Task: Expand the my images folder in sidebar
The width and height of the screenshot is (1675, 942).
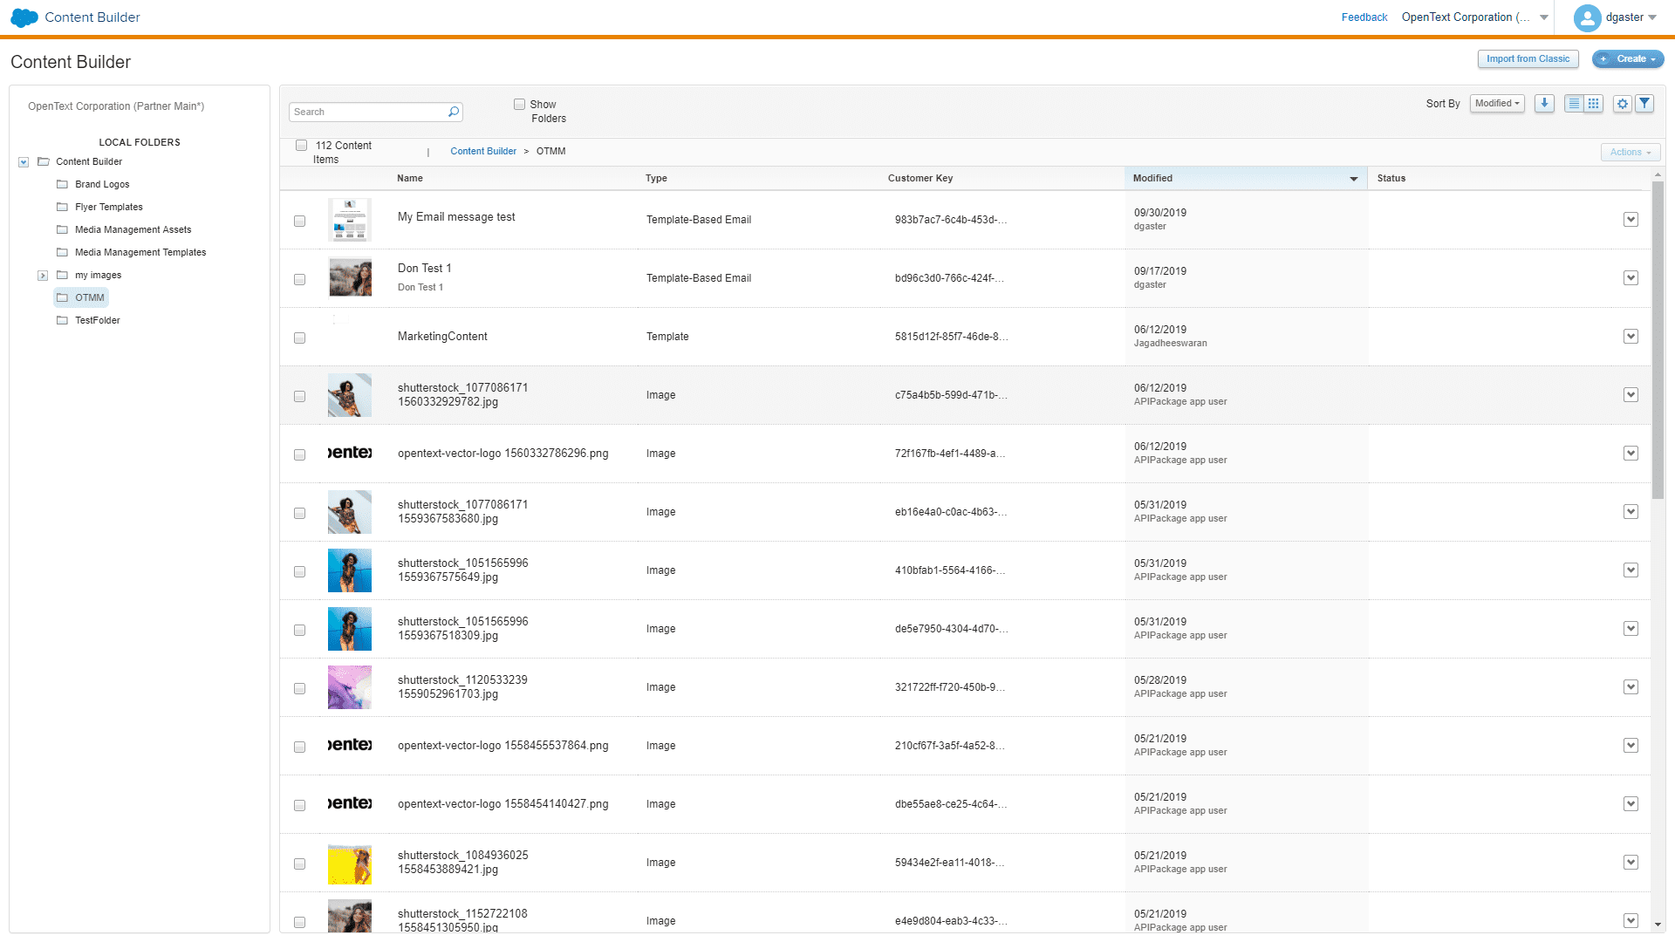Action: [43, 275]
